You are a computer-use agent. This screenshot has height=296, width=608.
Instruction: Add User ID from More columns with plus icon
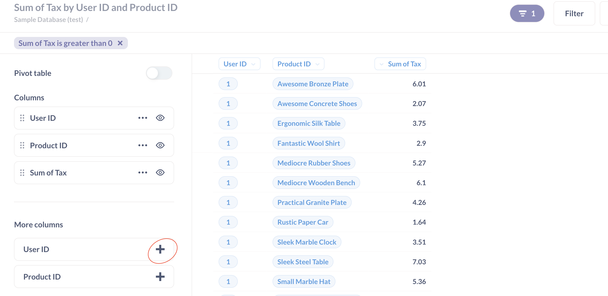point(160,249)
